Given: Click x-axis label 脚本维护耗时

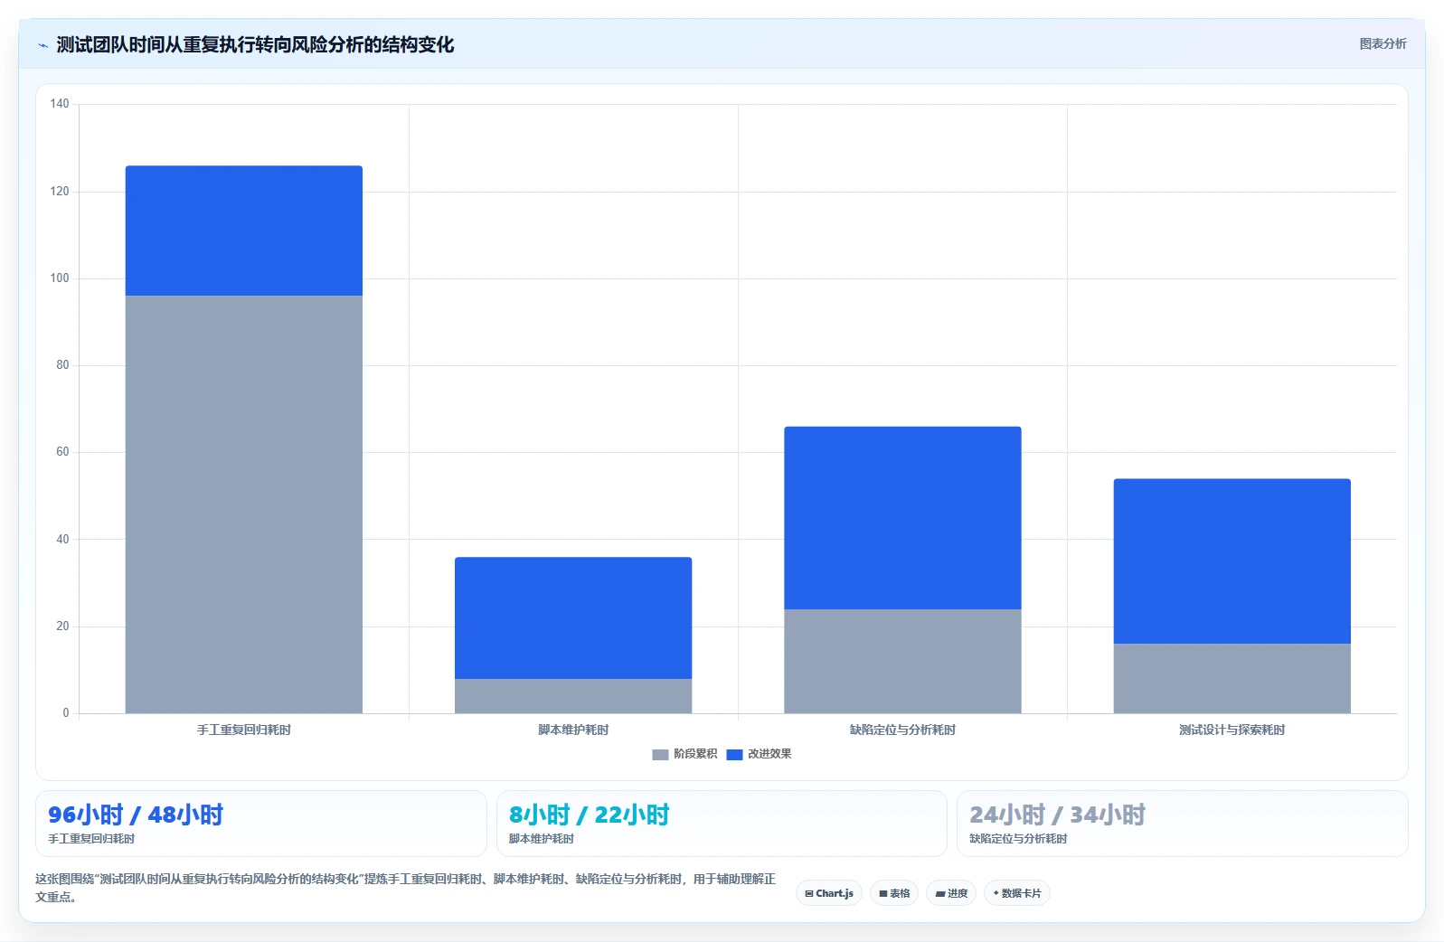Looking at the screenshot, I should (x=573, y=730).
